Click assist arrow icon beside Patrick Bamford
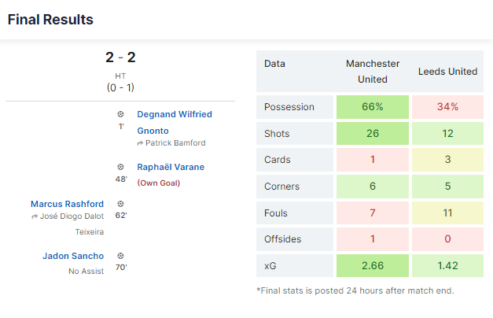The height and width of the screenshot is (318, 493). click(140, 143)
